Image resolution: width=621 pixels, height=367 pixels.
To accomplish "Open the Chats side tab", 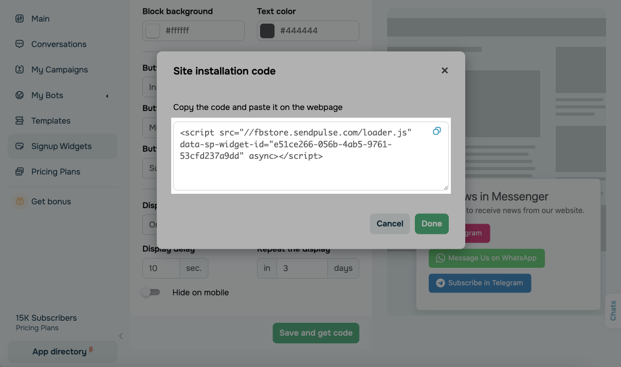I will point(613,310).
